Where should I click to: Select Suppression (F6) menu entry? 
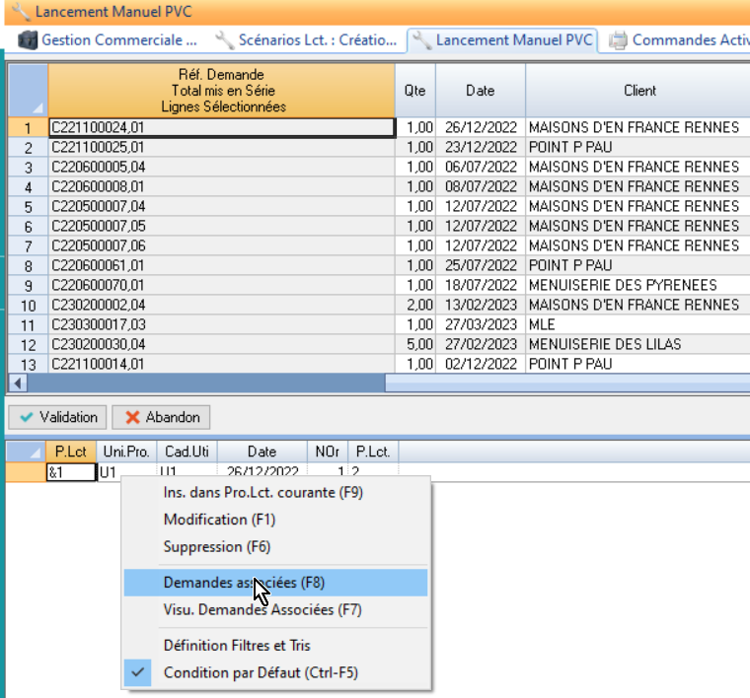coord(216,546)
